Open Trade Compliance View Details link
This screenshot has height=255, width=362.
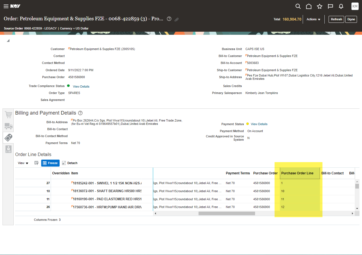pyautogui.click(x=81, y=86)
